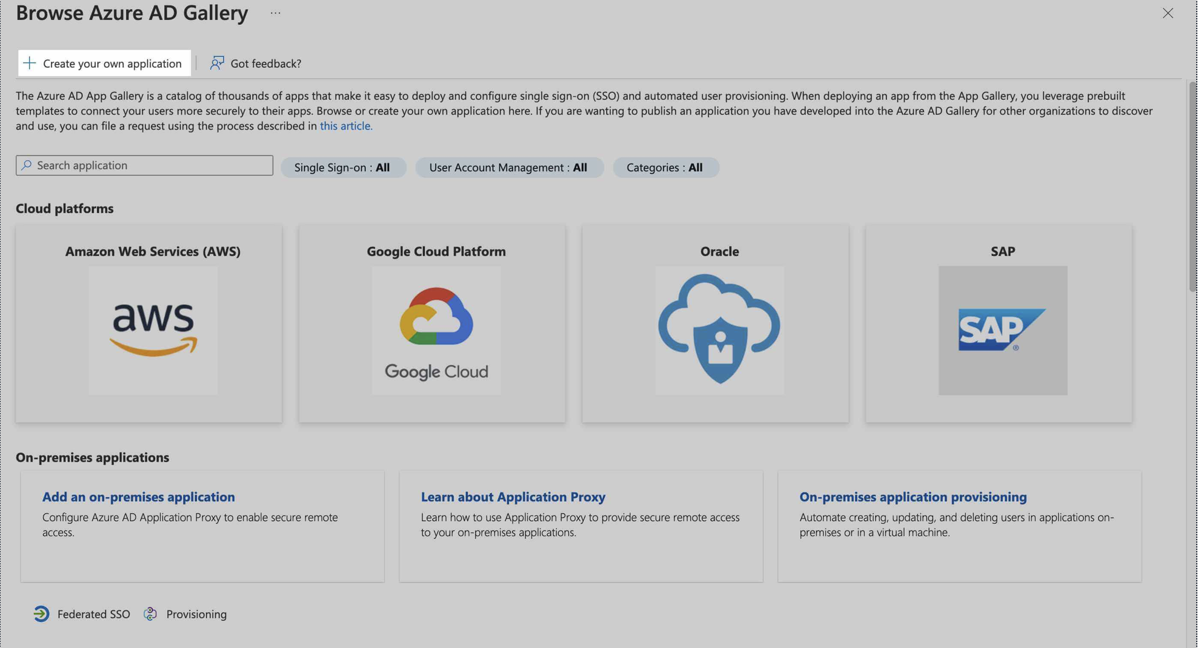
Task: Close the Browse Azure AD Gallery pane
Action: (1168, 13)
